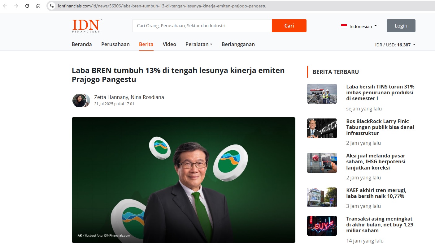Click the browser back arrow icon
This screenshot has height=249, width=435.
click(5, 6)
